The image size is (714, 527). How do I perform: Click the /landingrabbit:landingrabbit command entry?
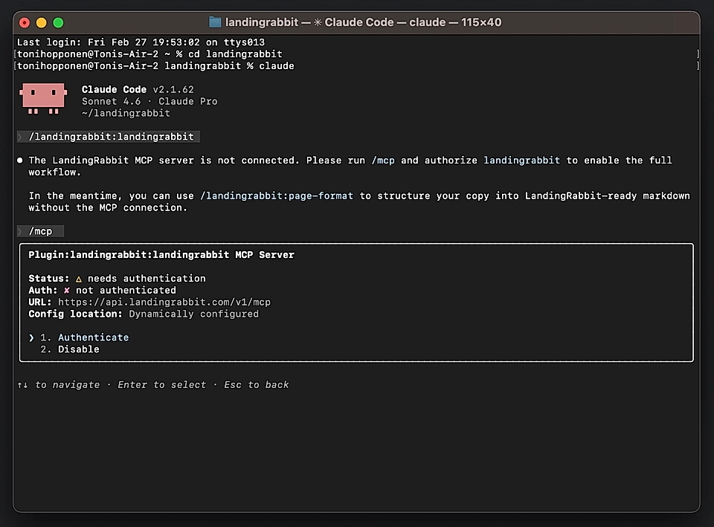coord(108,136)
